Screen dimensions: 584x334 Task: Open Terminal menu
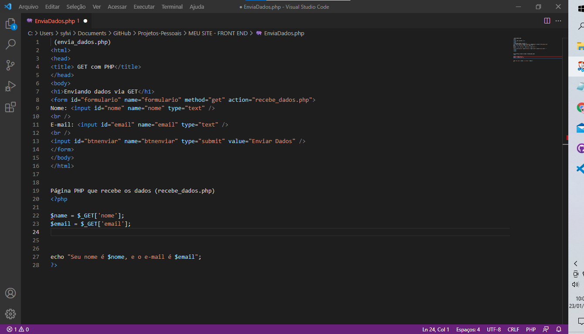click(172, 7)
